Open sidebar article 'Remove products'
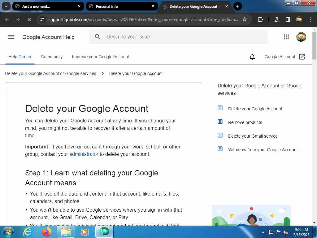The image size is (317, 238). [x=245, y=122]
